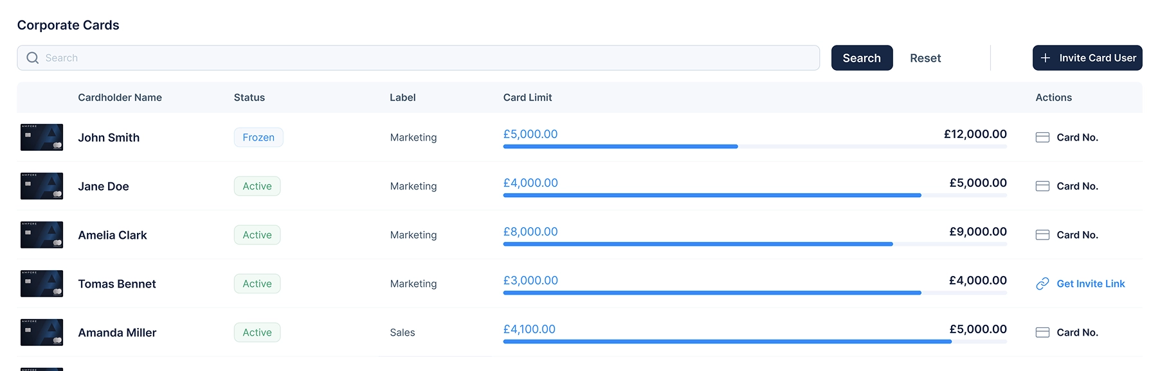This screenshot has width=1160, height=371.
Task: Click Jane Doe's Active status badge
Action: pyautogui.click(x=257, y=186)
